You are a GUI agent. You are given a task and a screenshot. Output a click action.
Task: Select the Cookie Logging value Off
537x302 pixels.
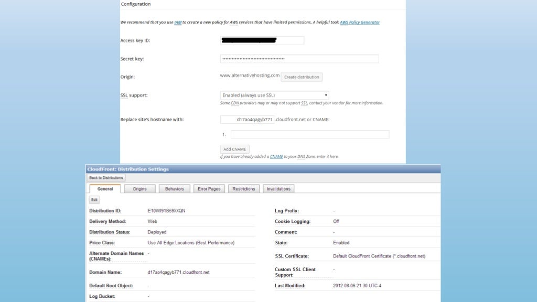click(x=336, y=222)
